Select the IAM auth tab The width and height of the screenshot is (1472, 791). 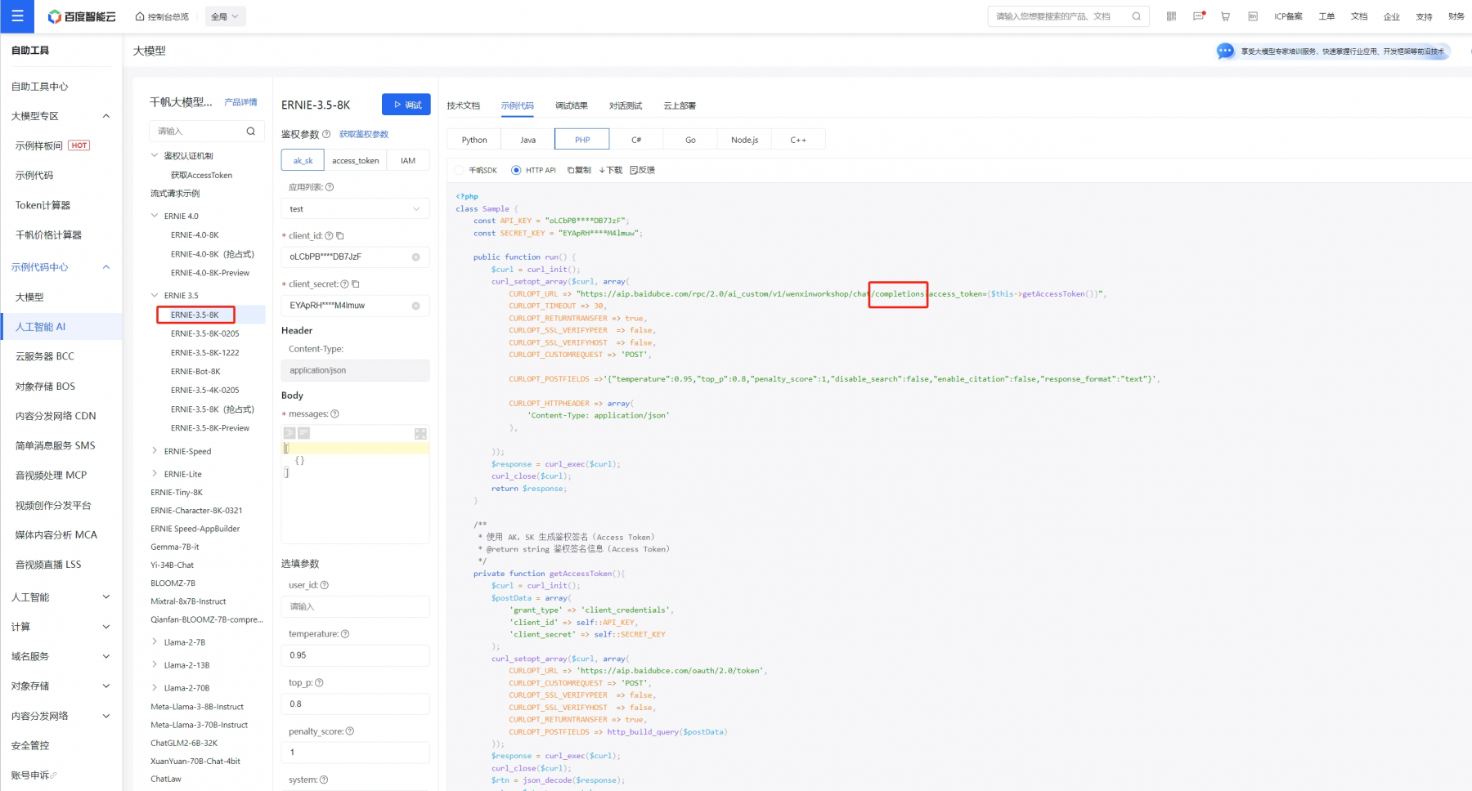coord(408,161)
